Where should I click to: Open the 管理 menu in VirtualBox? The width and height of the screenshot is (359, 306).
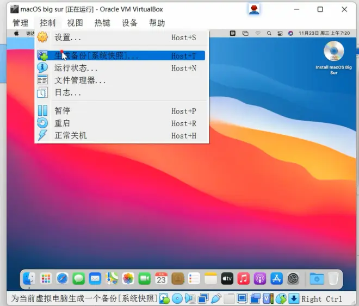20,23
